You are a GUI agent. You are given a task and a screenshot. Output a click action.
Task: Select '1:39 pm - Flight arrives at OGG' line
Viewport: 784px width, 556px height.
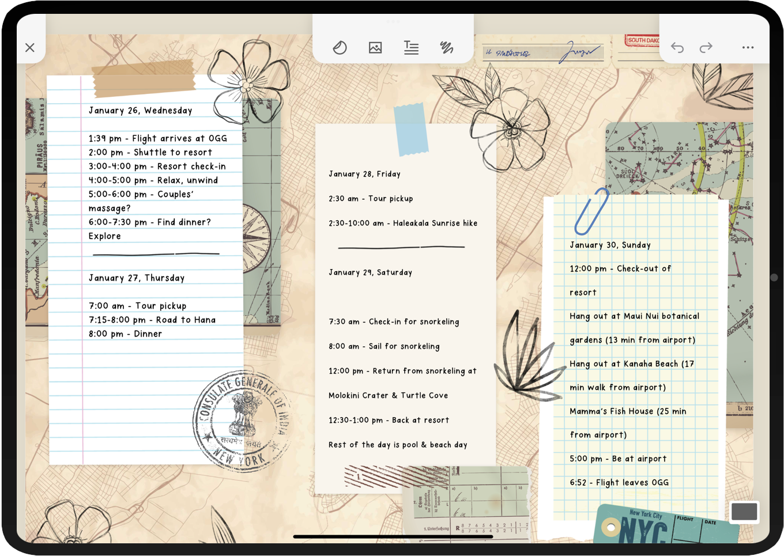pos(157,138)
